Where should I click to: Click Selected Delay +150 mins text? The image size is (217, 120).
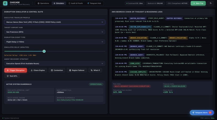click(x=20, y=55)
